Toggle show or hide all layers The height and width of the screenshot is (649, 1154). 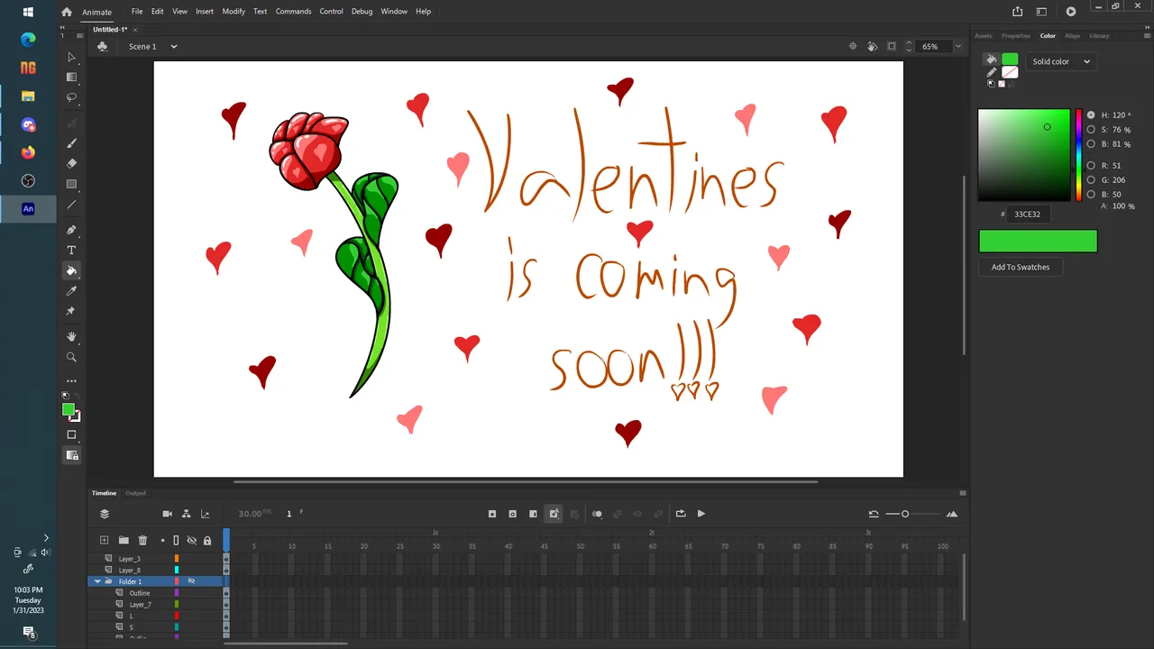click(x=191, y=540)
